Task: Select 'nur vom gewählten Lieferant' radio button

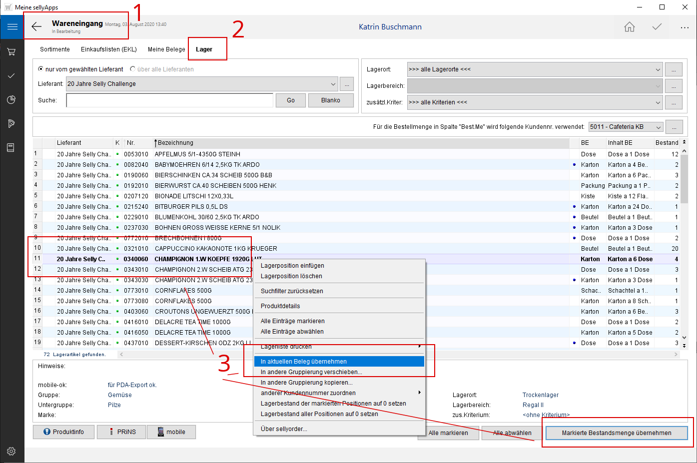Action: [41, 69]
